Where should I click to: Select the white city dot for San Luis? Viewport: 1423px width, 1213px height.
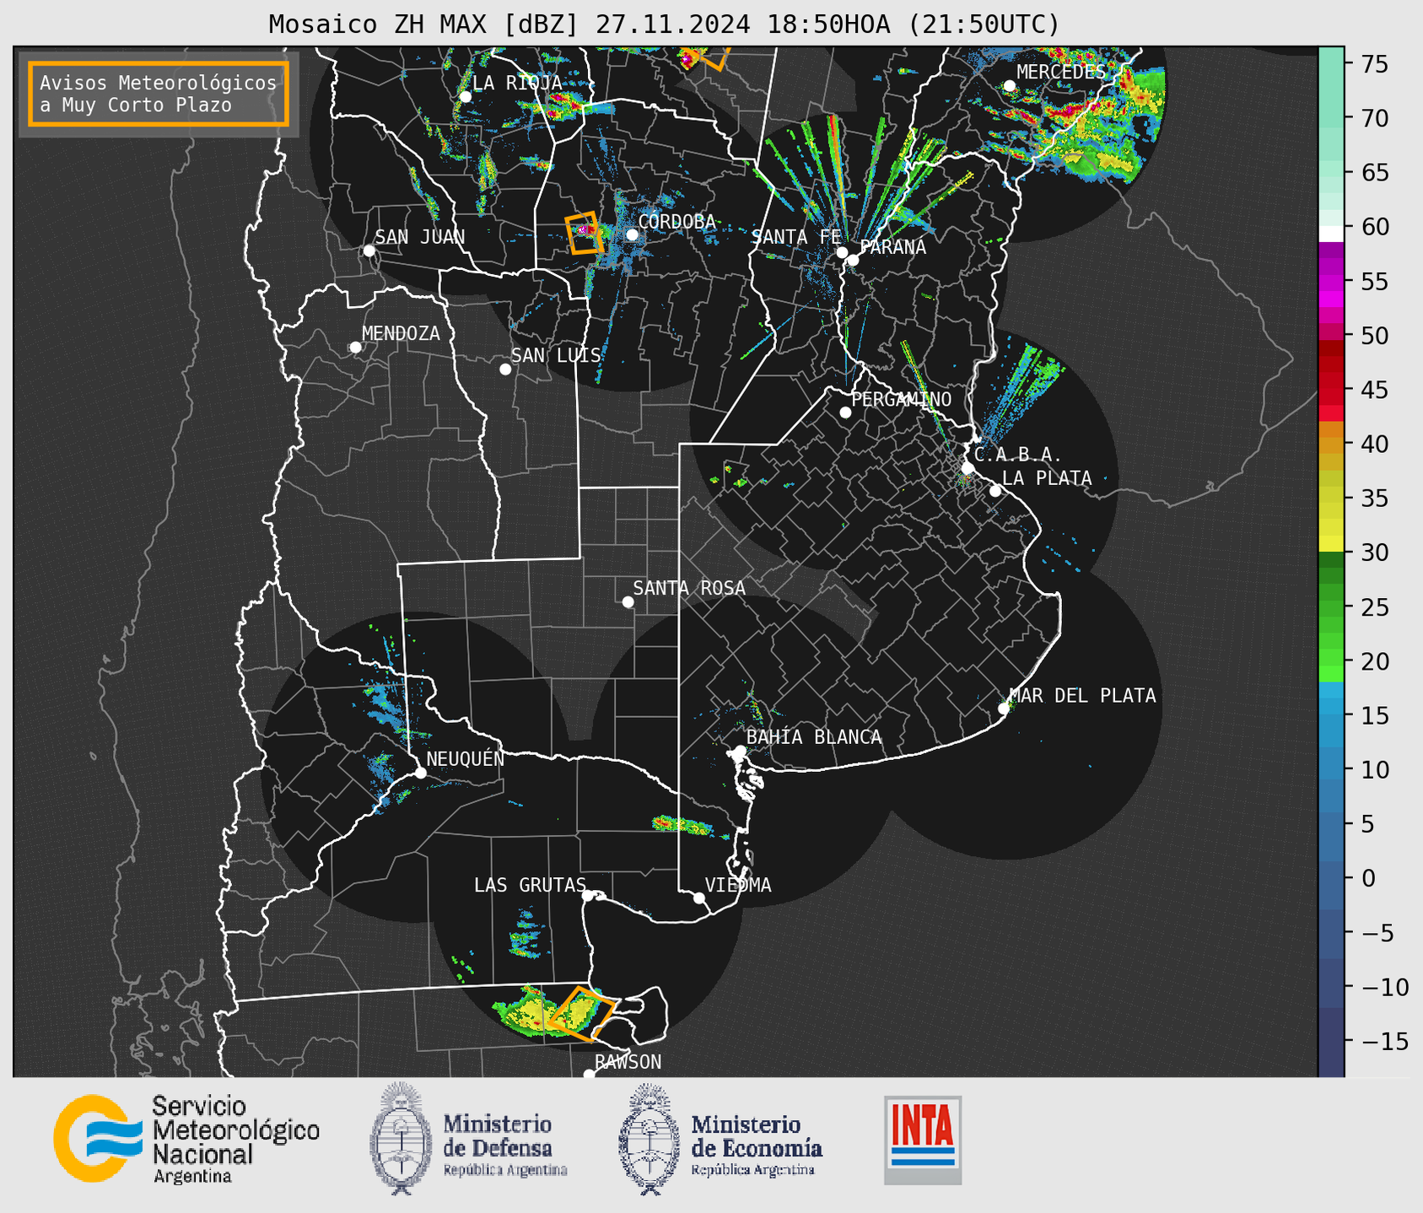[505, 369]
